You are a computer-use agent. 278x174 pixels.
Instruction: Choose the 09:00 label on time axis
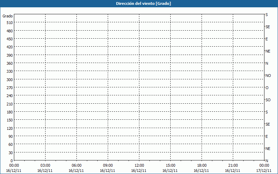108,165
